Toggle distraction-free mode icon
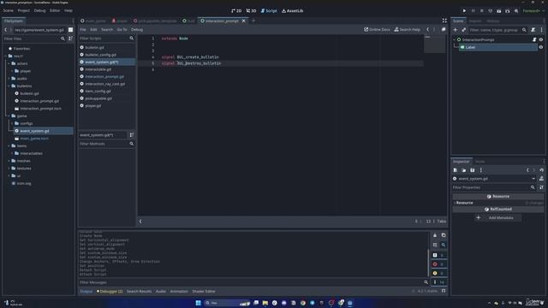Screen dimensions: 548x308 (444, 21)
